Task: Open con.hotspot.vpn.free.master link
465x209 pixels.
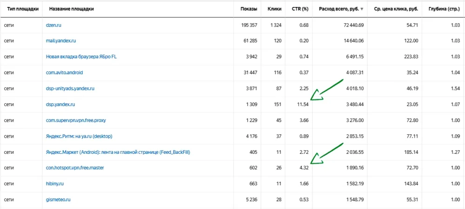Action: tap(75, 168)
